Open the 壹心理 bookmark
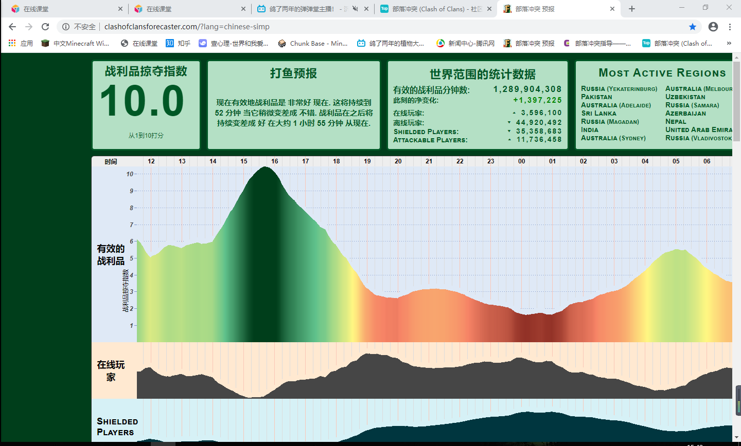Image resolution: width=741 pixels, height=446 pixels. (x=234, y=43)
